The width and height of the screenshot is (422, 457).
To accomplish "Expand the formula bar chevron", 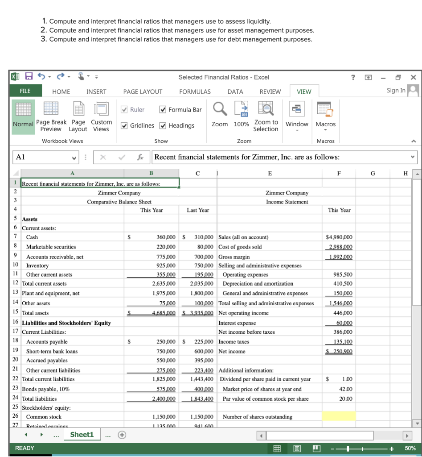I will tap(412, 157).
